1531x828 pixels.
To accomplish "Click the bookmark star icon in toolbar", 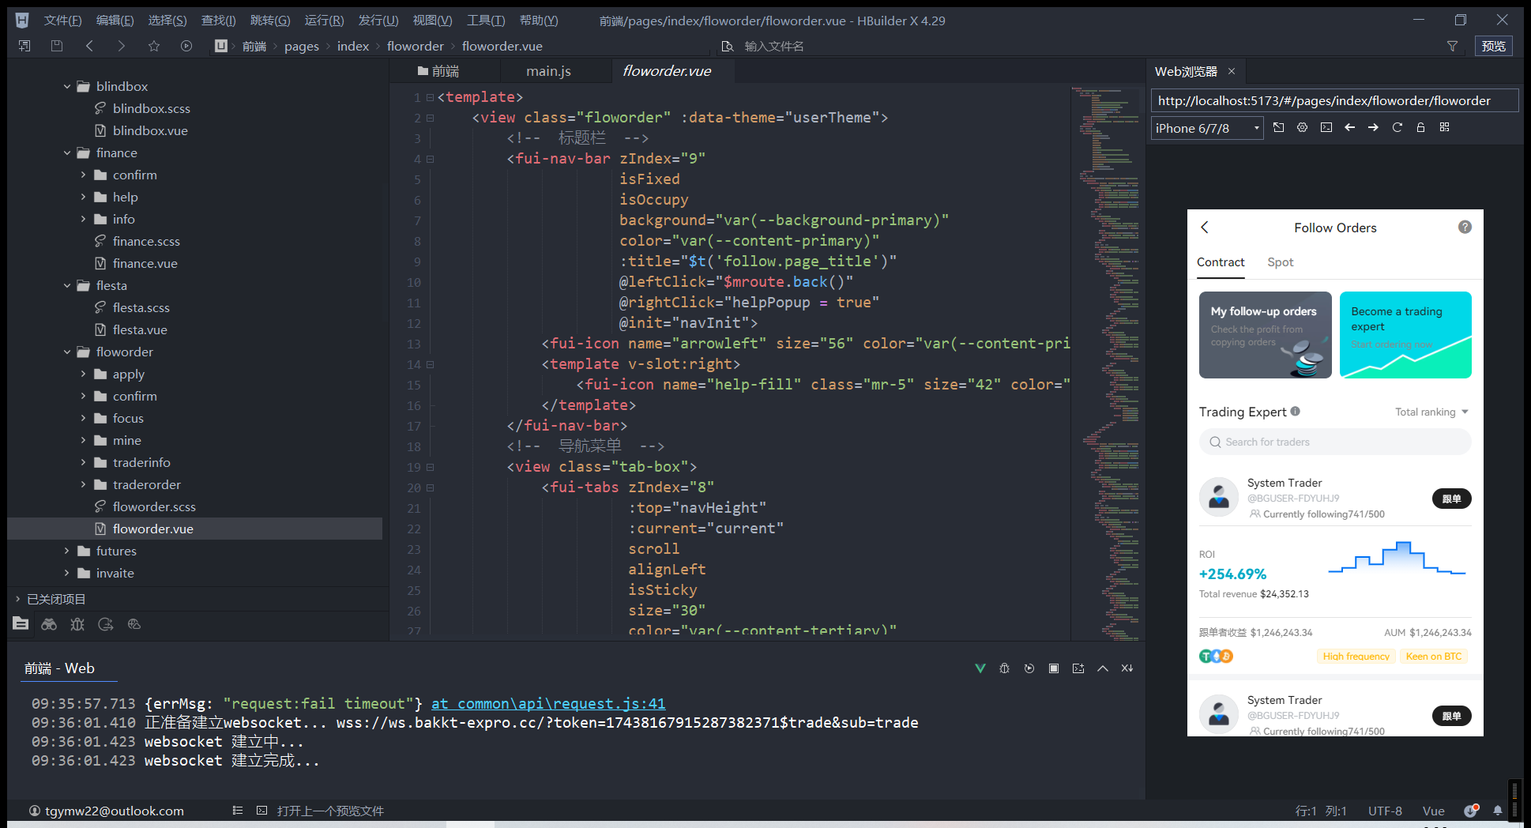I will [154, 46].
